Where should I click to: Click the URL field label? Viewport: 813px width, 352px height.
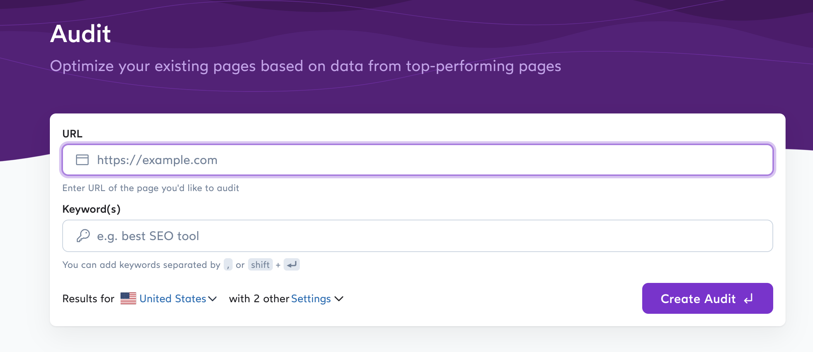72,134
